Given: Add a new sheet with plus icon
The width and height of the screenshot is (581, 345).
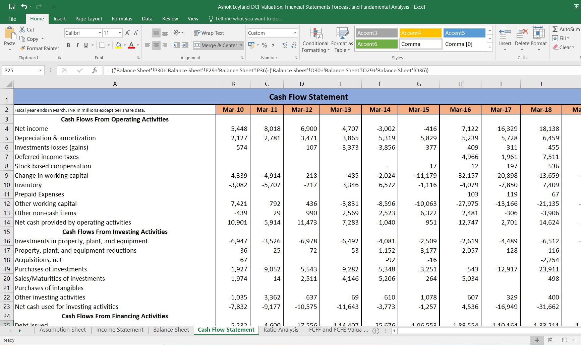Looking at the screenshot, I should [x=376, y=331].
